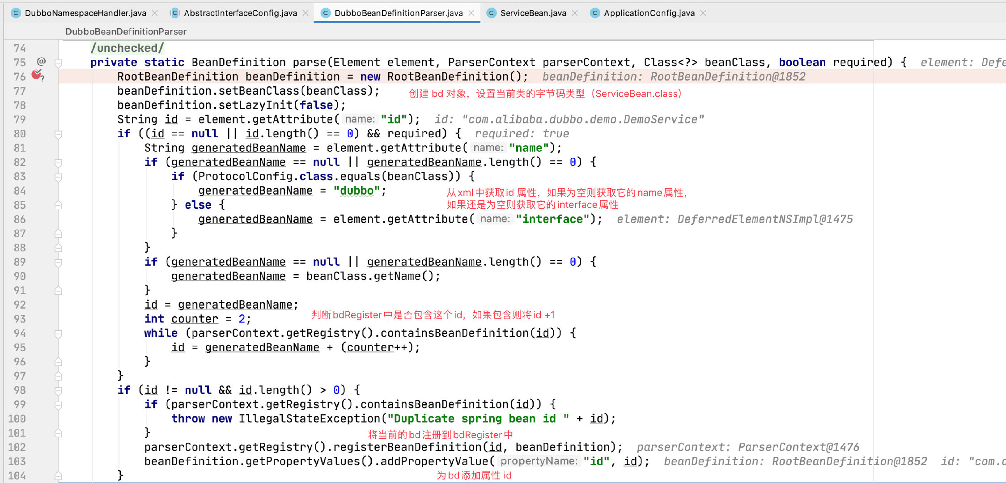Click the "Duplicate spring bean id " string
The height and width of the screenshot is (483, 1006).
tap(478, 419)
